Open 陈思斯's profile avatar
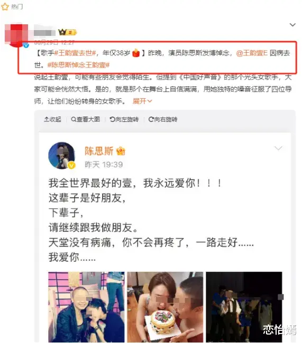 (x=62, y=156)
